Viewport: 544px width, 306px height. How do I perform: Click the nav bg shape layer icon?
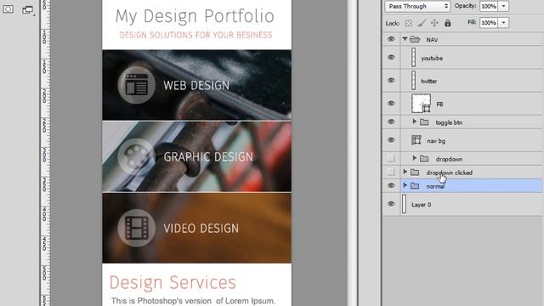(x=416, y=140)
